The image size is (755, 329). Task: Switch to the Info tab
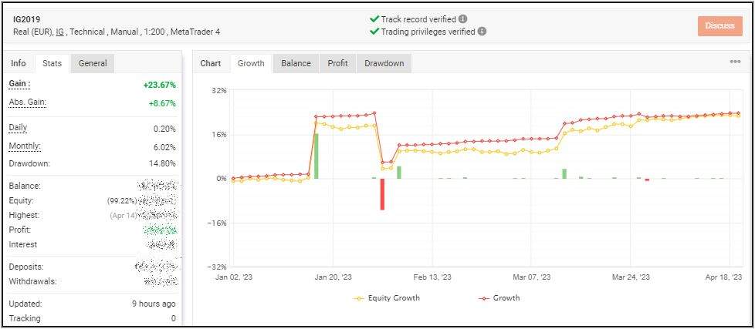point(19,63)
